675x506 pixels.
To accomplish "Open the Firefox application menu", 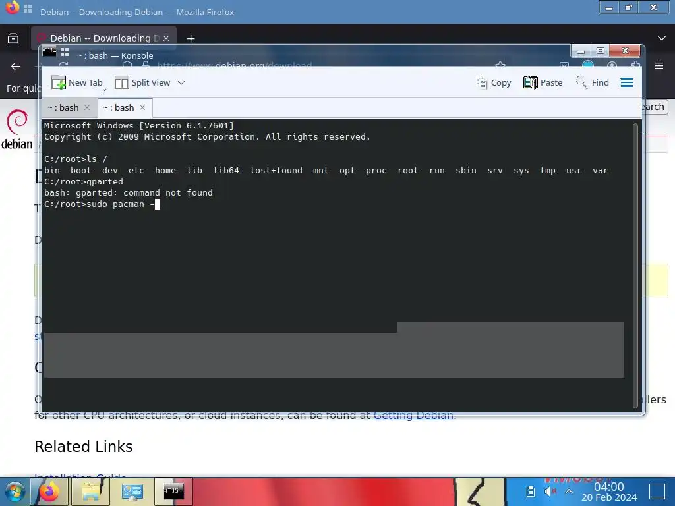I will pyautogui.click(x=659, y=66).
